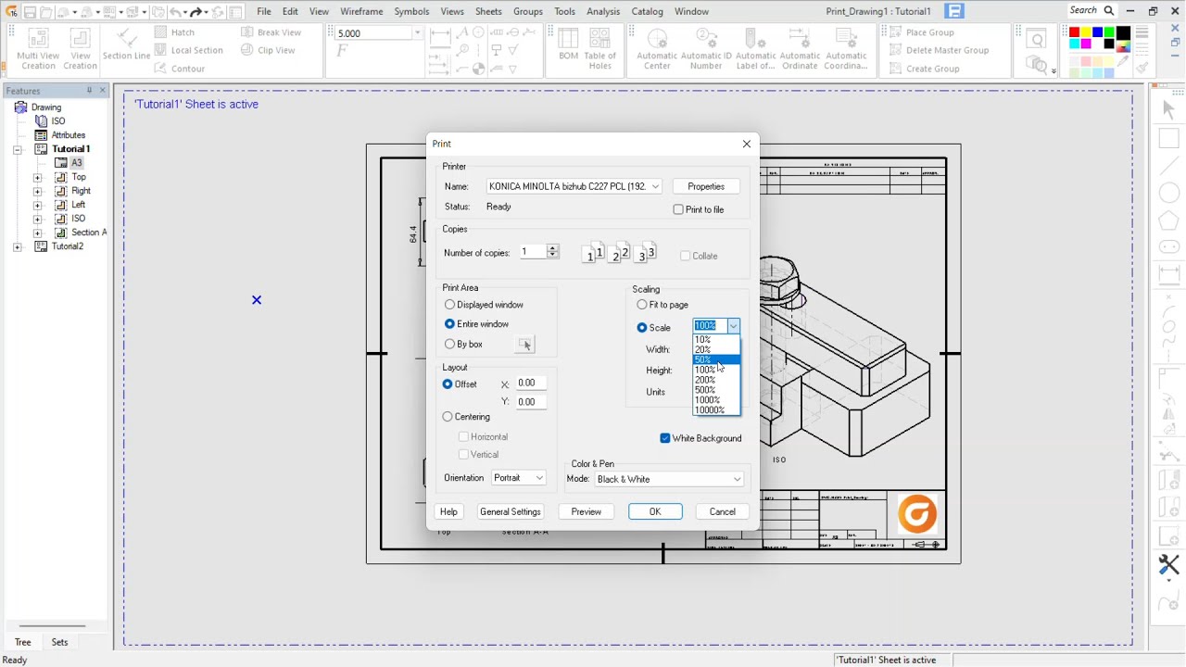Click the Contour tool

(179, 69)
